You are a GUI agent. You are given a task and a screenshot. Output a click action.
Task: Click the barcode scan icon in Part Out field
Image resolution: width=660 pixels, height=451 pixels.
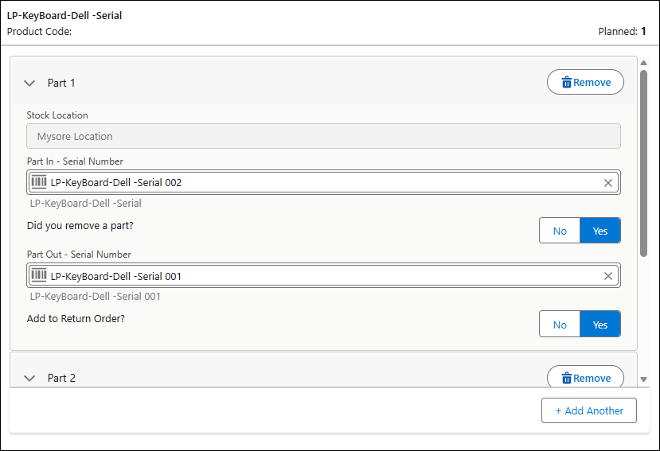click(39, 275)
